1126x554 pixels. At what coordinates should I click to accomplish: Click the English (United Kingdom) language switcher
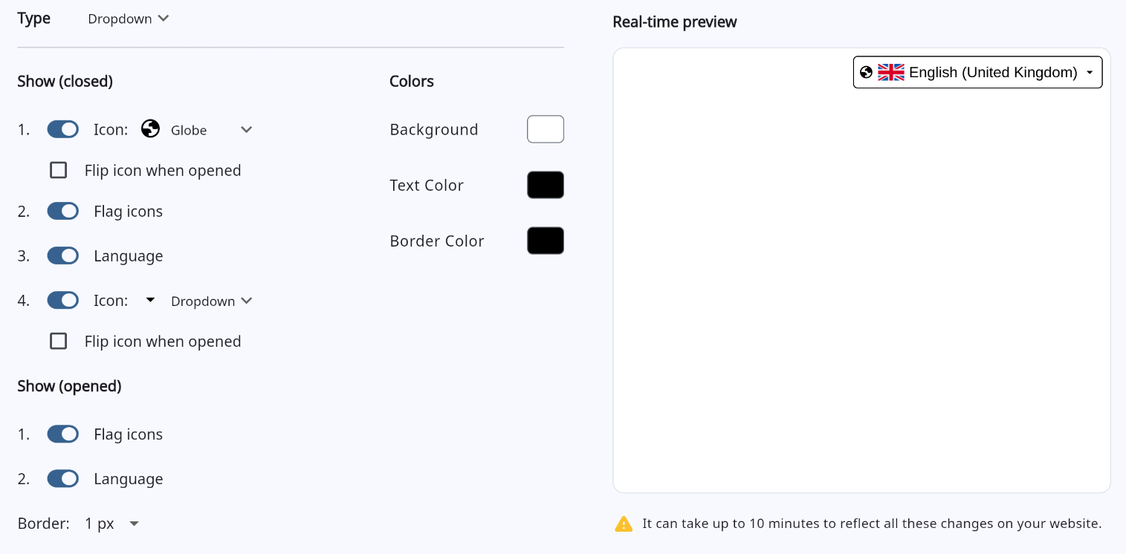click(977, 72)
